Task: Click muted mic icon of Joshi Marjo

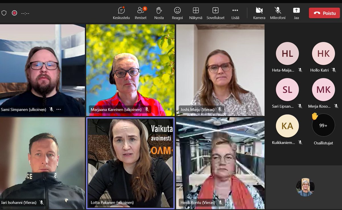Action: pyautogui.click(x=219, y=109)
